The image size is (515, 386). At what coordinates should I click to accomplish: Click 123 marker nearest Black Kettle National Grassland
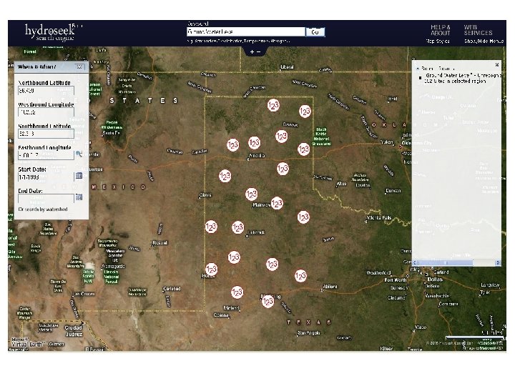pyautogui.click(x=303, y=149)
